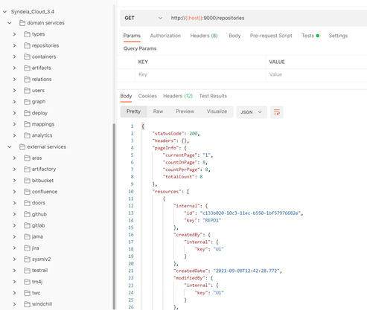Click the artifactory folder icon
This screenshot has width=367, height=310.
pyautogui.click(x=27, y=169)
